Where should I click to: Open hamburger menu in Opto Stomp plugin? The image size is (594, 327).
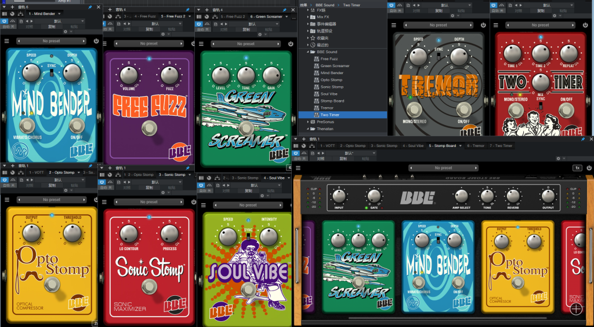coord(6,200)
